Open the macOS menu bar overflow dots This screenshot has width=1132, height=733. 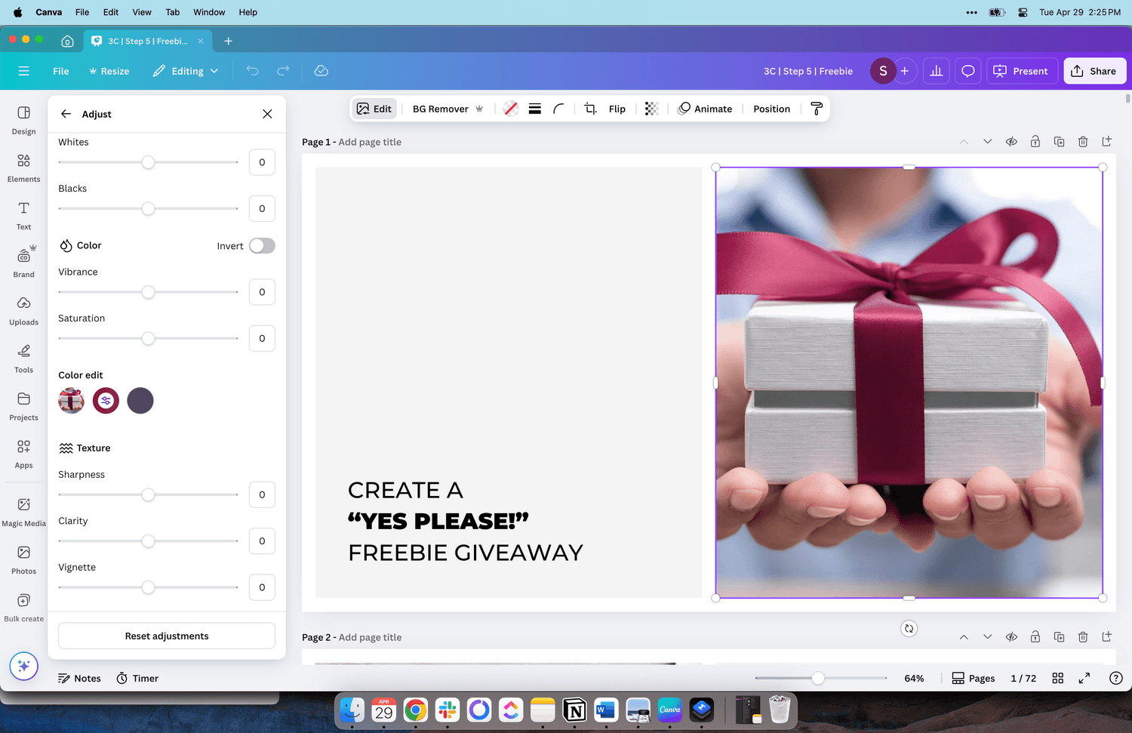click(971, 12)
